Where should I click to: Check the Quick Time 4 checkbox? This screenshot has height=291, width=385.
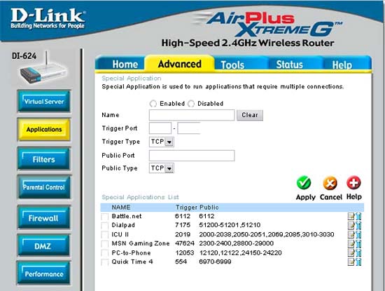(x=104, y=262)
